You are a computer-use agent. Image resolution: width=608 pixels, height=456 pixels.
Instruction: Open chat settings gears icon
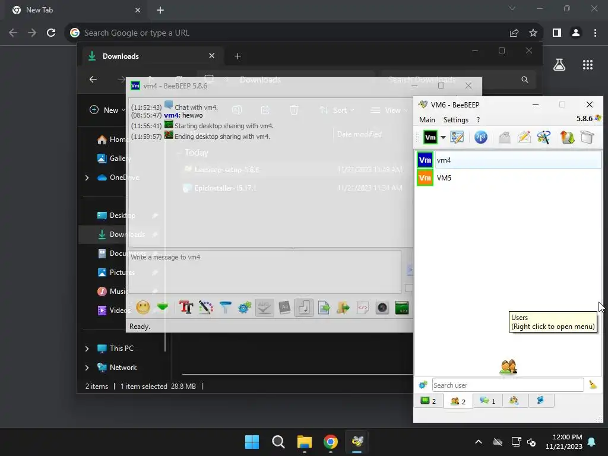tap(245, 308)
